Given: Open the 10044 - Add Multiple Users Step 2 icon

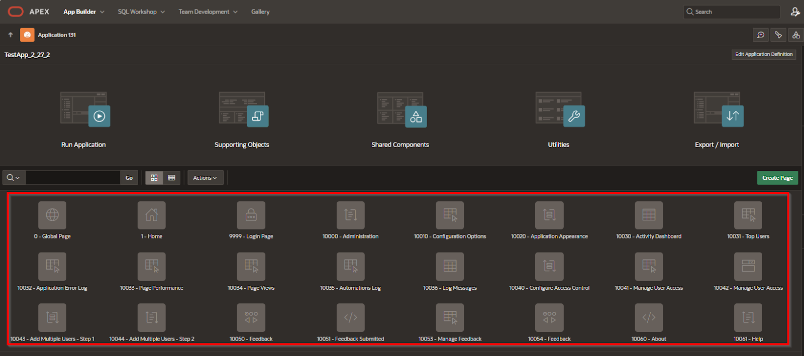Looking at the screenshot, I should [x=152, y=317].
